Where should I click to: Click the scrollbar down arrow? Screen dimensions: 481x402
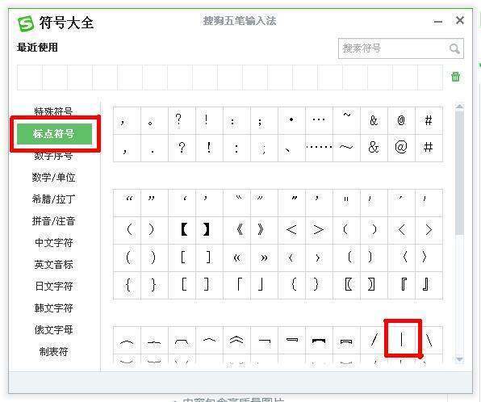pos(459,359)
